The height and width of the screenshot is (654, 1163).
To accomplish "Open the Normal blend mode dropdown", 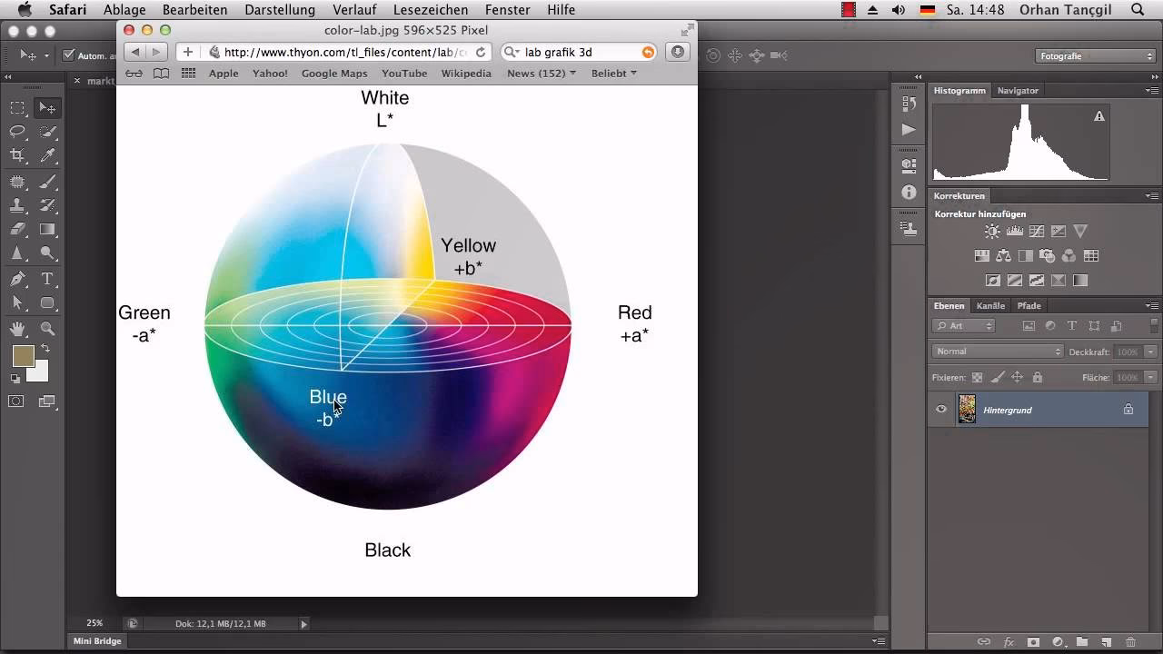I will click(x=997, y=352).
